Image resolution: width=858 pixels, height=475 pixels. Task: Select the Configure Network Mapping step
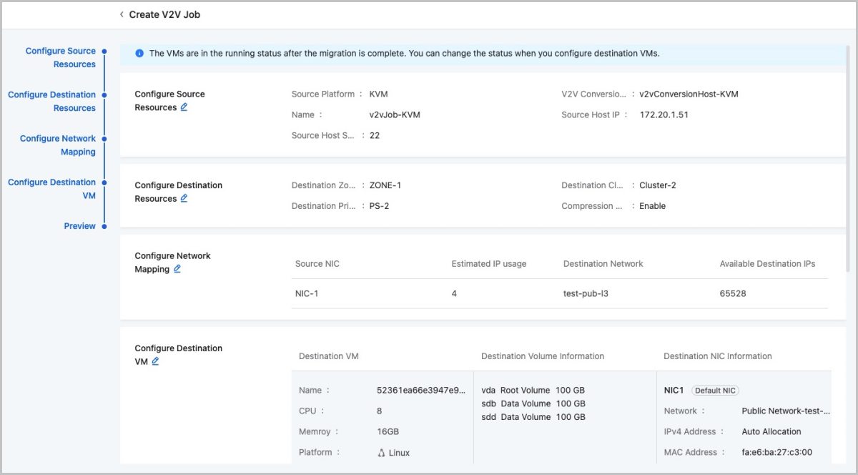tap(58, 145)
